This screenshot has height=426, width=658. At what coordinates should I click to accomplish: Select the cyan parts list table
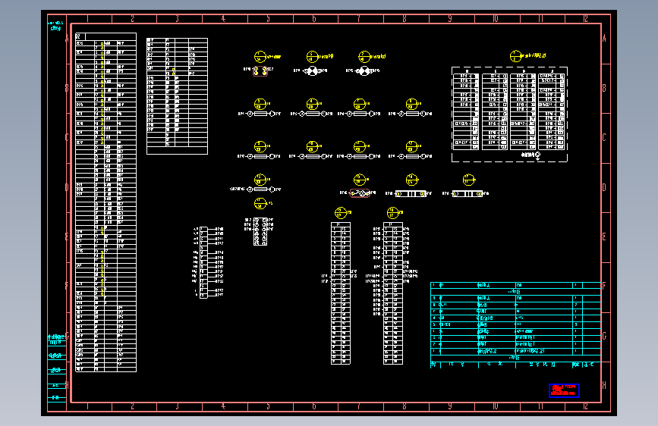[x=516, y=325]
